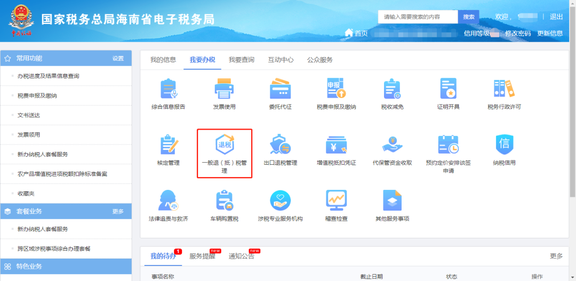Open 稽查检查 monitor chart icon
Image resolution: width=576 pixels, height=281 pixels.
337,200
